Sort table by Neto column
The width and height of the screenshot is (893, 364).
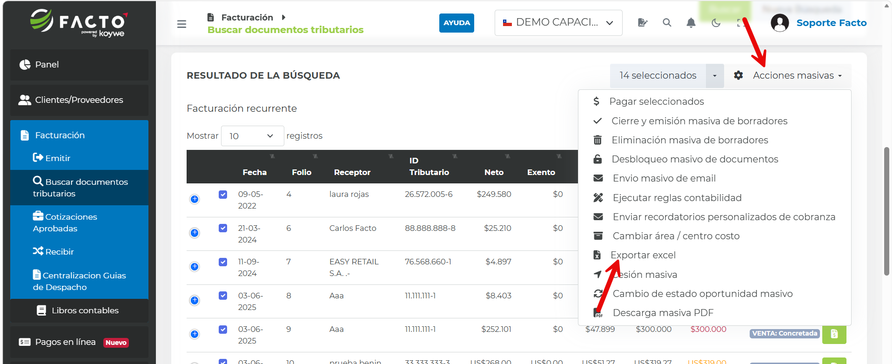point(494,172)
